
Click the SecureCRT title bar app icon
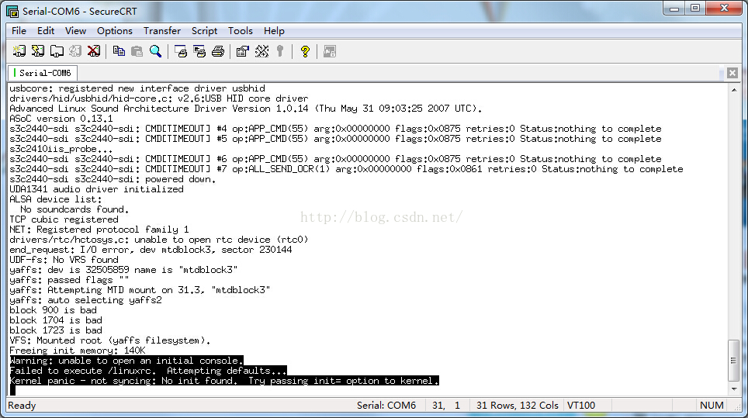tap(12, 11)
